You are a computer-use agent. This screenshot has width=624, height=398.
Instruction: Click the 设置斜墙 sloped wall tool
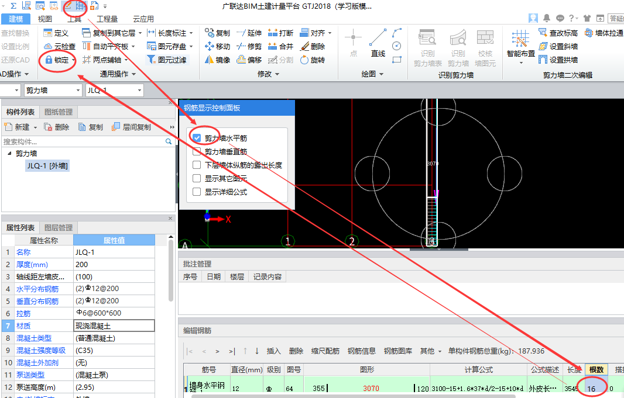[x=558, y=47]
